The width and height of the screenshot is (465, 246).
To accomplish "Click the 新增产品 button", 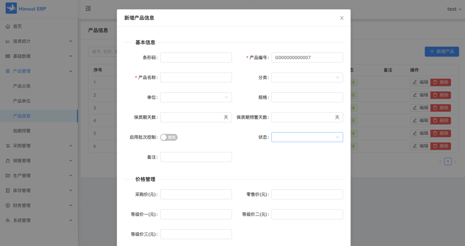I will pos(442,52).
